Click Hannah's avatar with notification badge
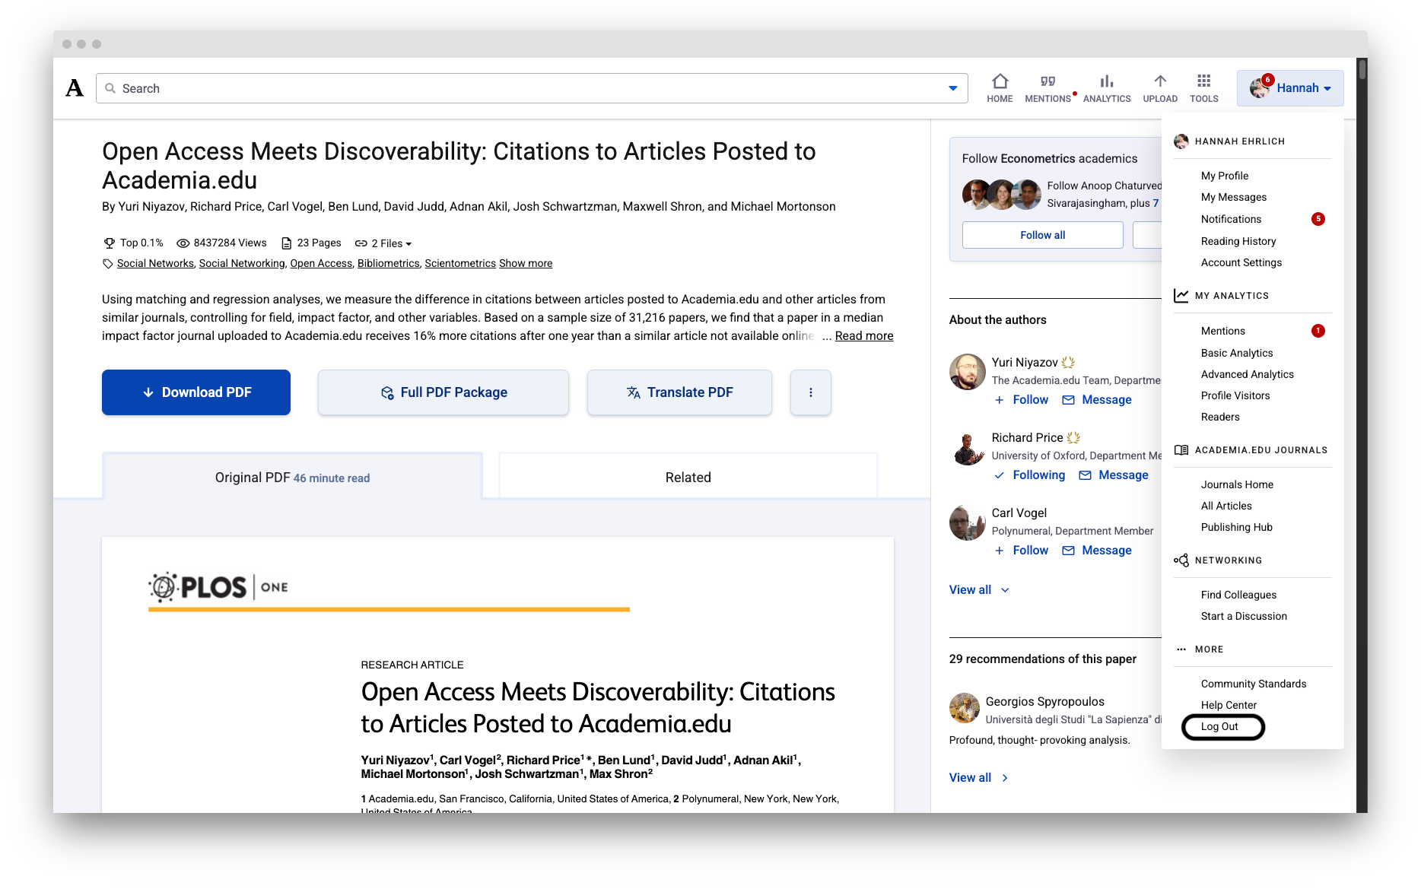Image resolution: width=1421 pixels, height=889 pixels. [x=1260, y=88]
